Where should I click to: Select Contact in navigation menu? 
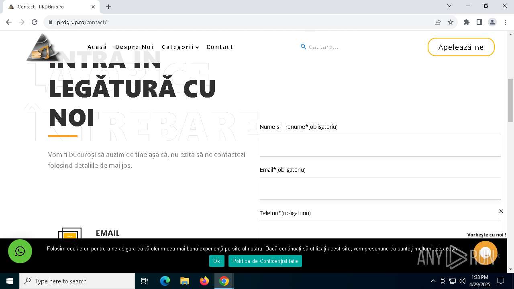[x=220, y=47]
